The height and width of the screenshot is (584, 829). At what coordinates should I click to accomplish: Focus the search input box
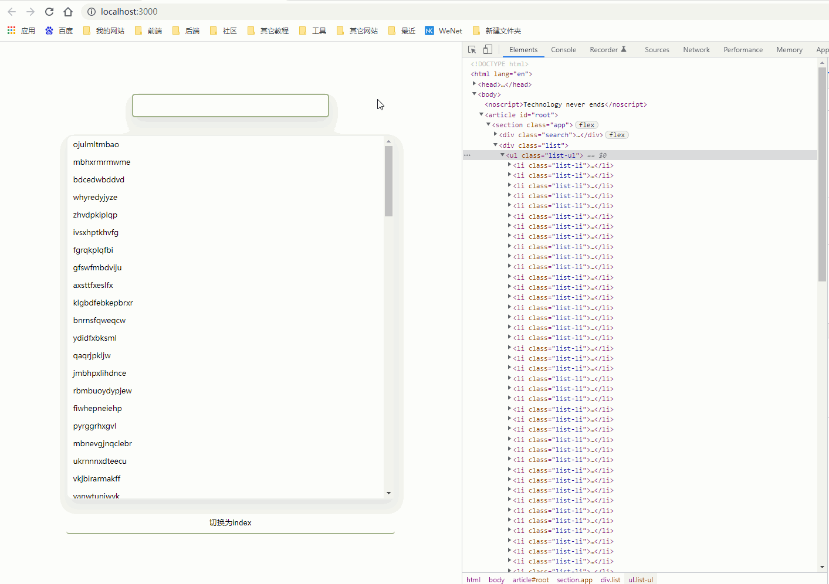pos(231,106)
